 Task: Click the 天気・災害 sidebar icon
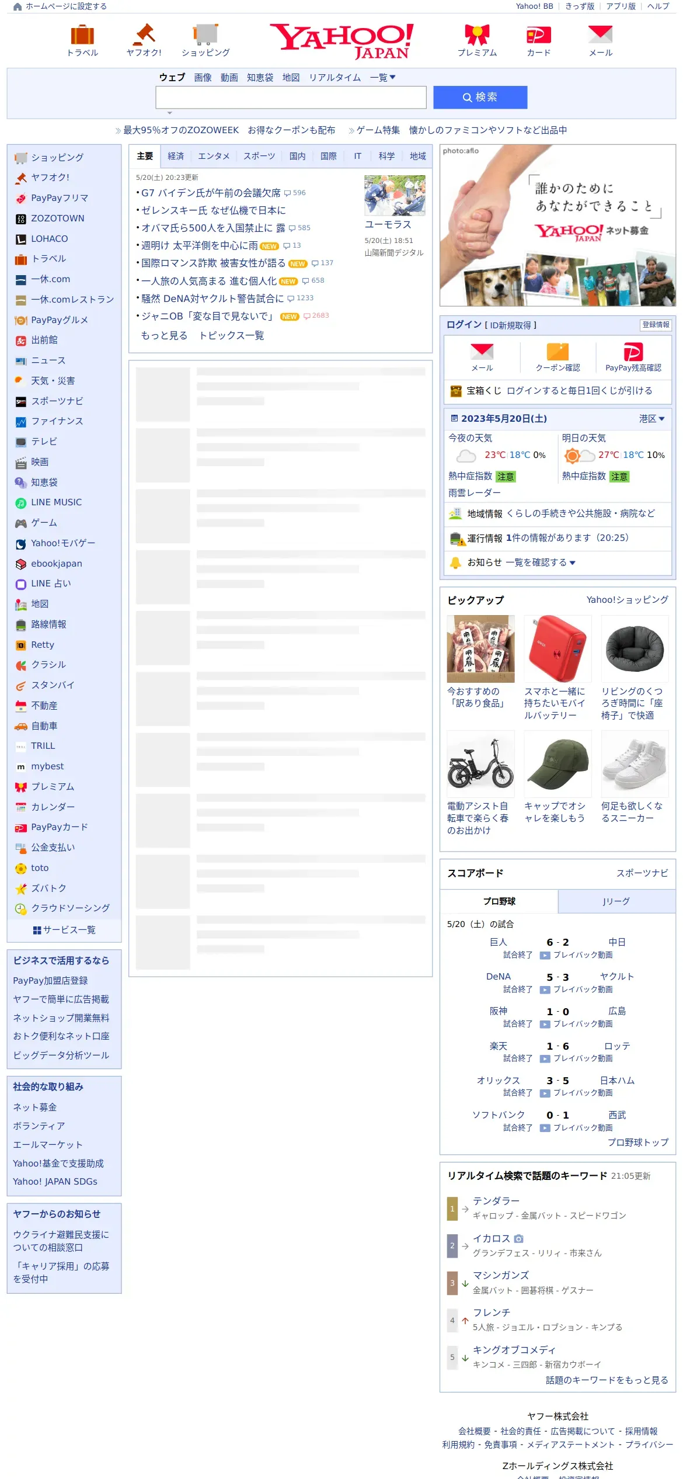(21, 381)
